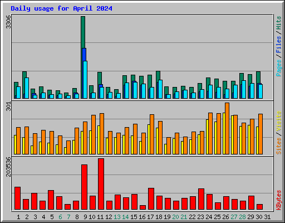Click day label 9 on the x-axis

pyautogui.click(x=85, y=217)
